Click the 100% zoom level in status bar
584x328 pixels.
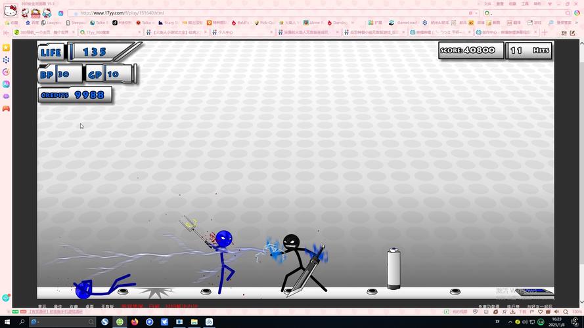(577, 312)
